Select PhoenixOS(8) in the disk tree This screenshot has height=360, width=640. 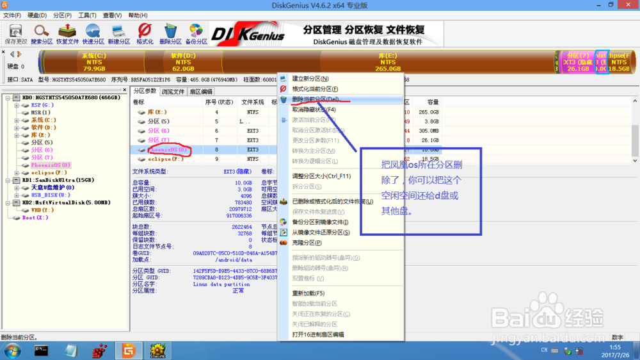pos(51,165)
